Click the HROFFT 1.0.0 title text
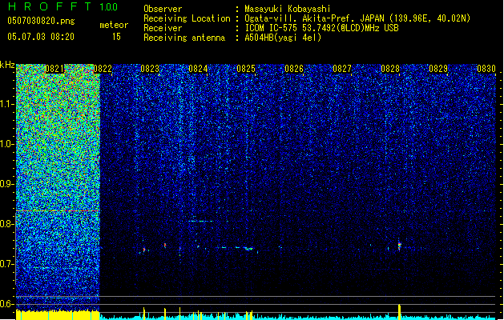 [x=63, y=6]
